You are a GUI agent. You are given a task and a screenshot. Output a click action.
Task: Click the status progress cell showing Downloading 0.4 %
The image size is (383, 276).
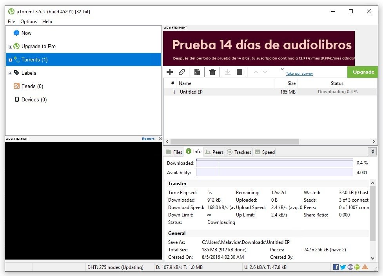click(337, 92)
